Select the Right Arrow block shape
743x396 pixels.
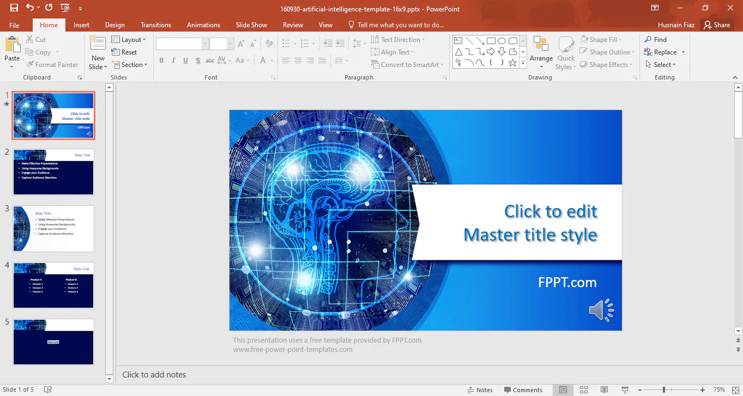[x=491, y=52]
